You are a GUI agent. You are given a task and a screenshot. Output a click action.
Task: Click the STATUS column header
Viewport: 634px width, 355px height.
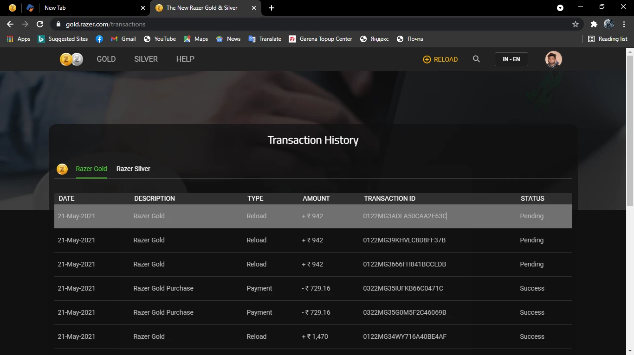[532, 198]
